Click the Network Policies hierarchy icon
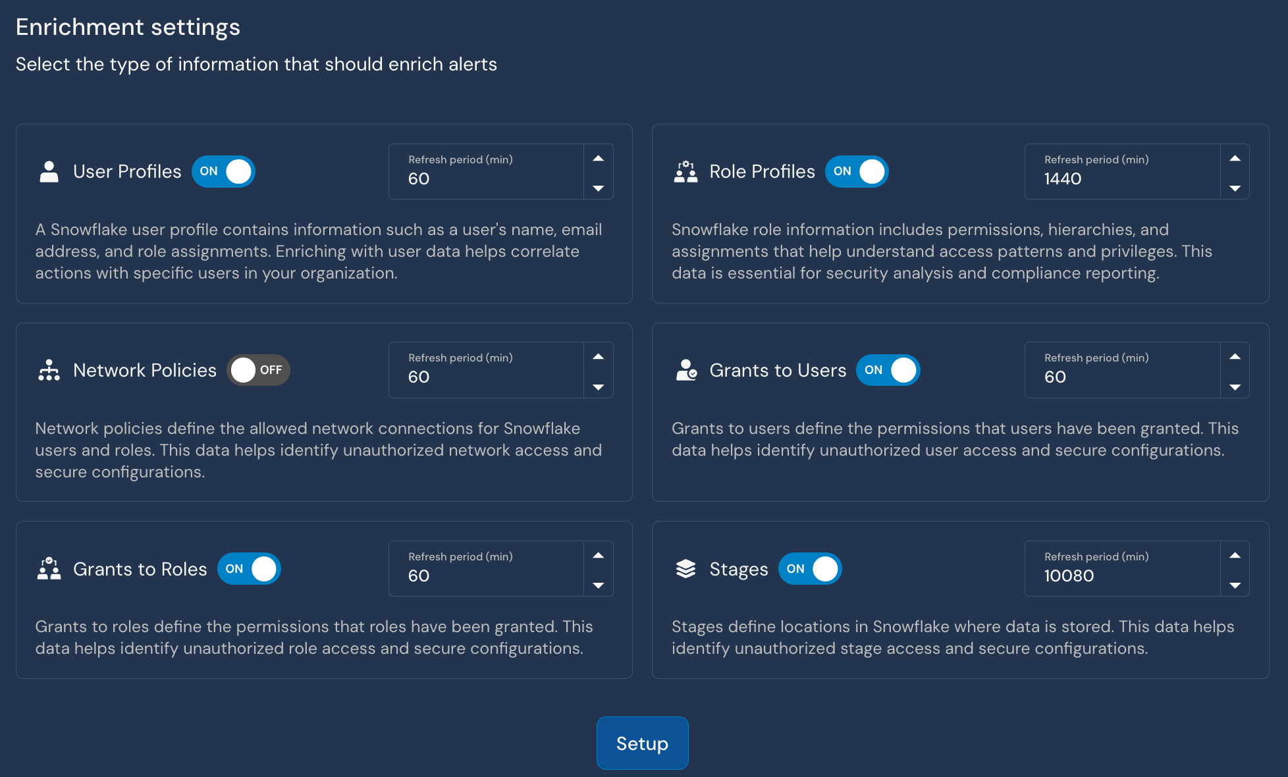 [49, 370]
